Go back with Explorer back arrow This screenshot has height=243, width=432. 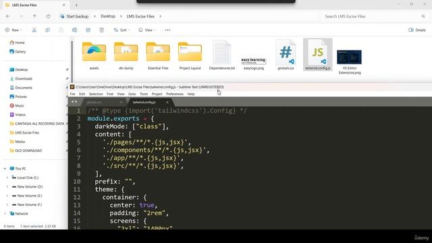point(7,16)
